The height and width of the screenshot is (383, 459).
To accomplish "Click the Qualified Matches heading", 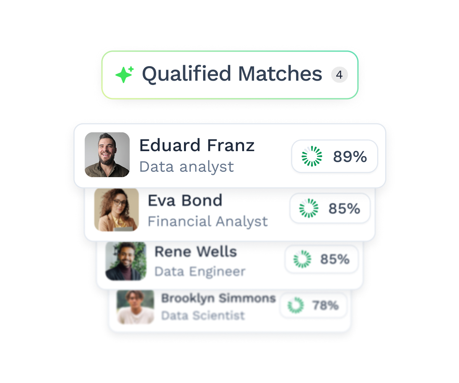I will (232, 74).
